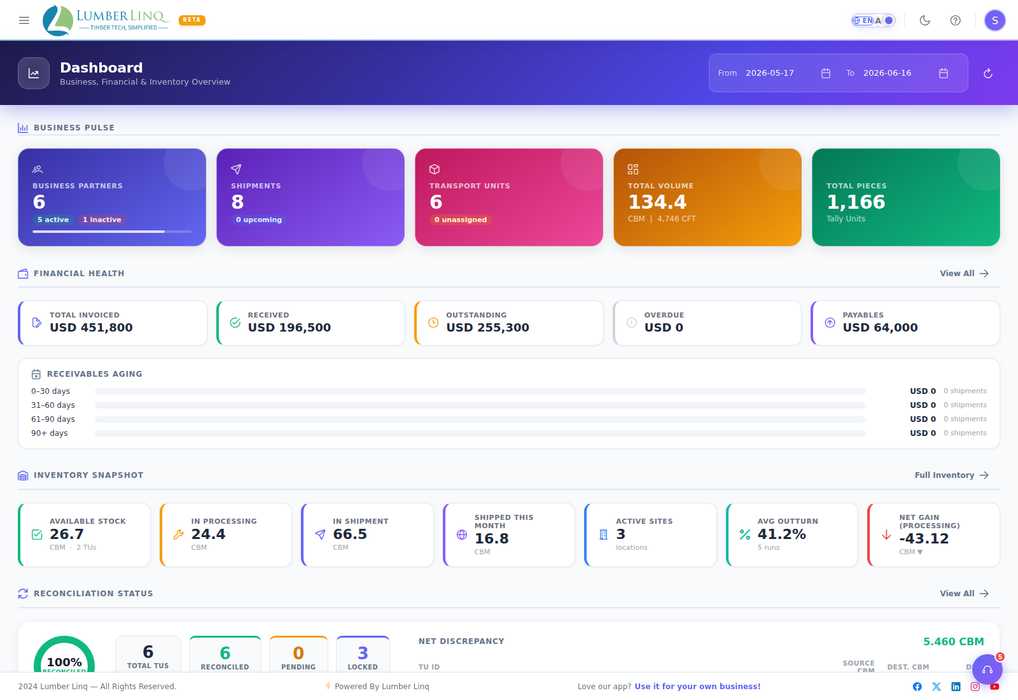The image size is (1018, 700).
Task: Open the user profile avatar S
Action: (x=995, y=20)
